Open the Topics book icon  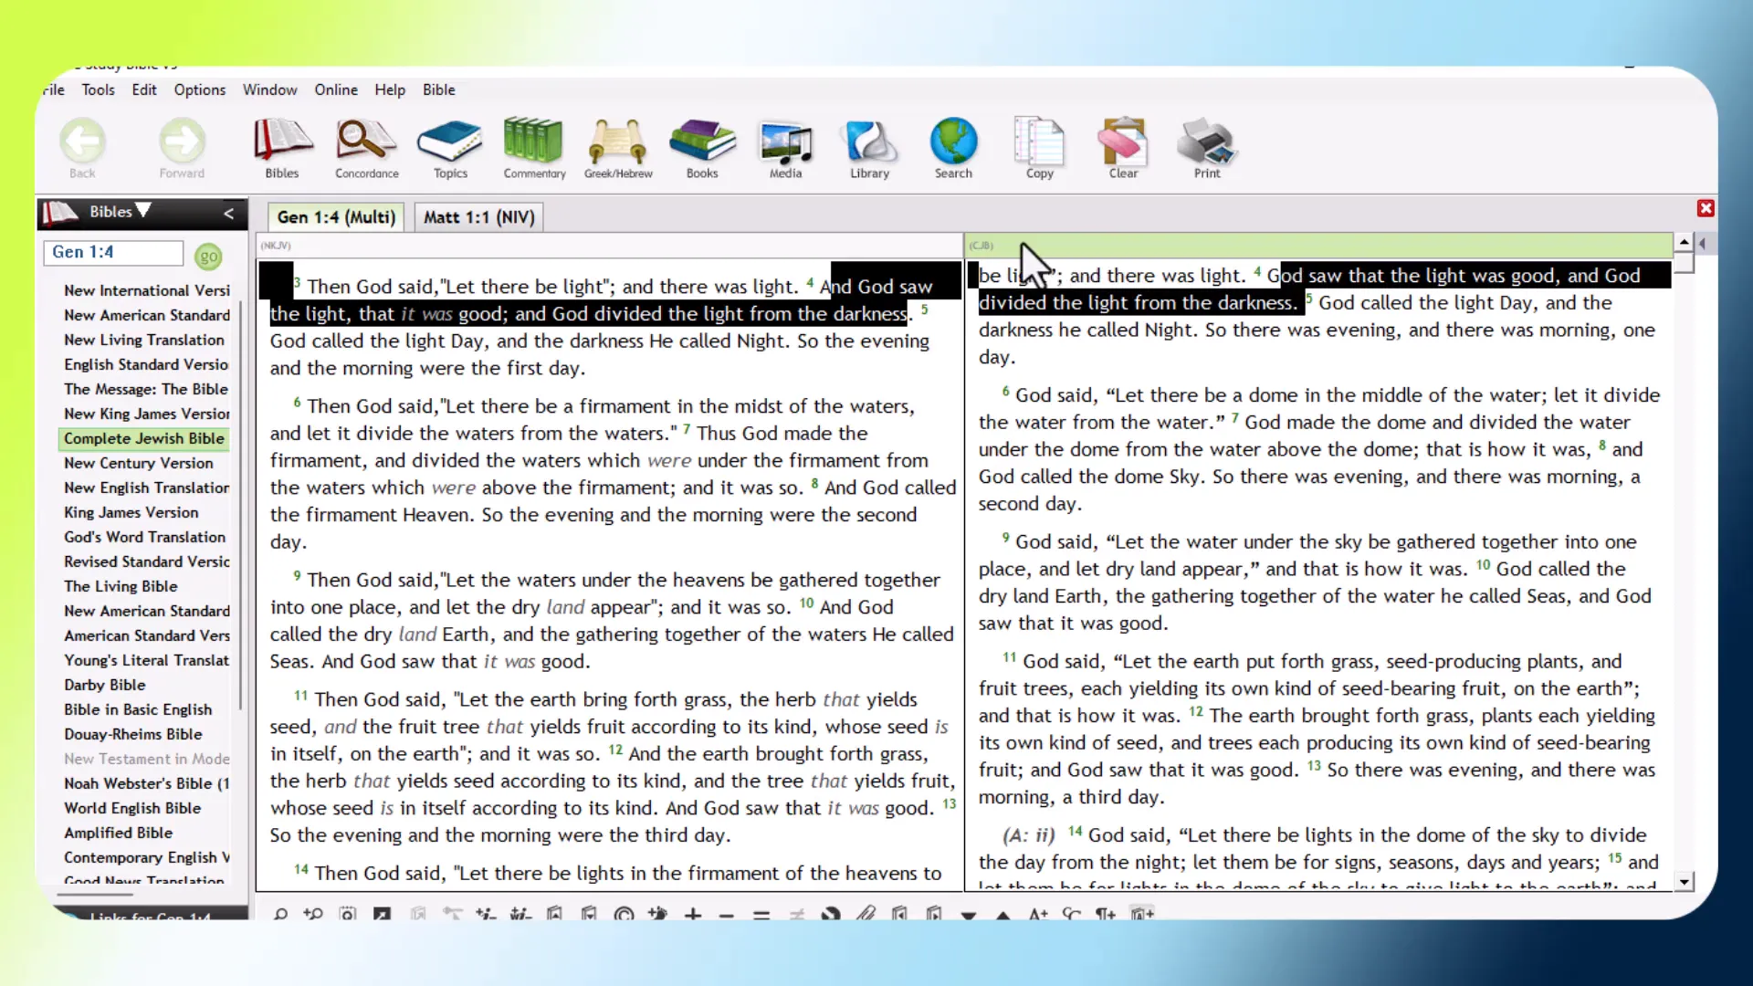(x=450, y=149)
